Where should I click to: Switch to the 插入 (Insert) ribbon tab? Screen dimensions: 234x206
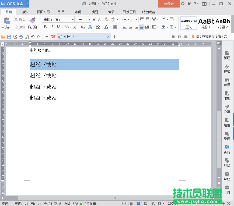[x=25, y=12]
